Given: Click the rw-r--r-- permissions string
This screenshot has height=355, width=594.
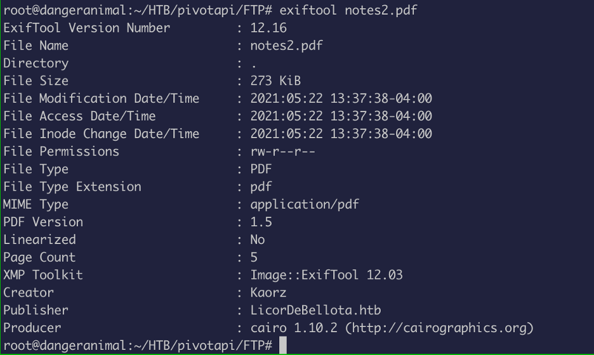Looking at the screenshot, I should coord(282,152).
